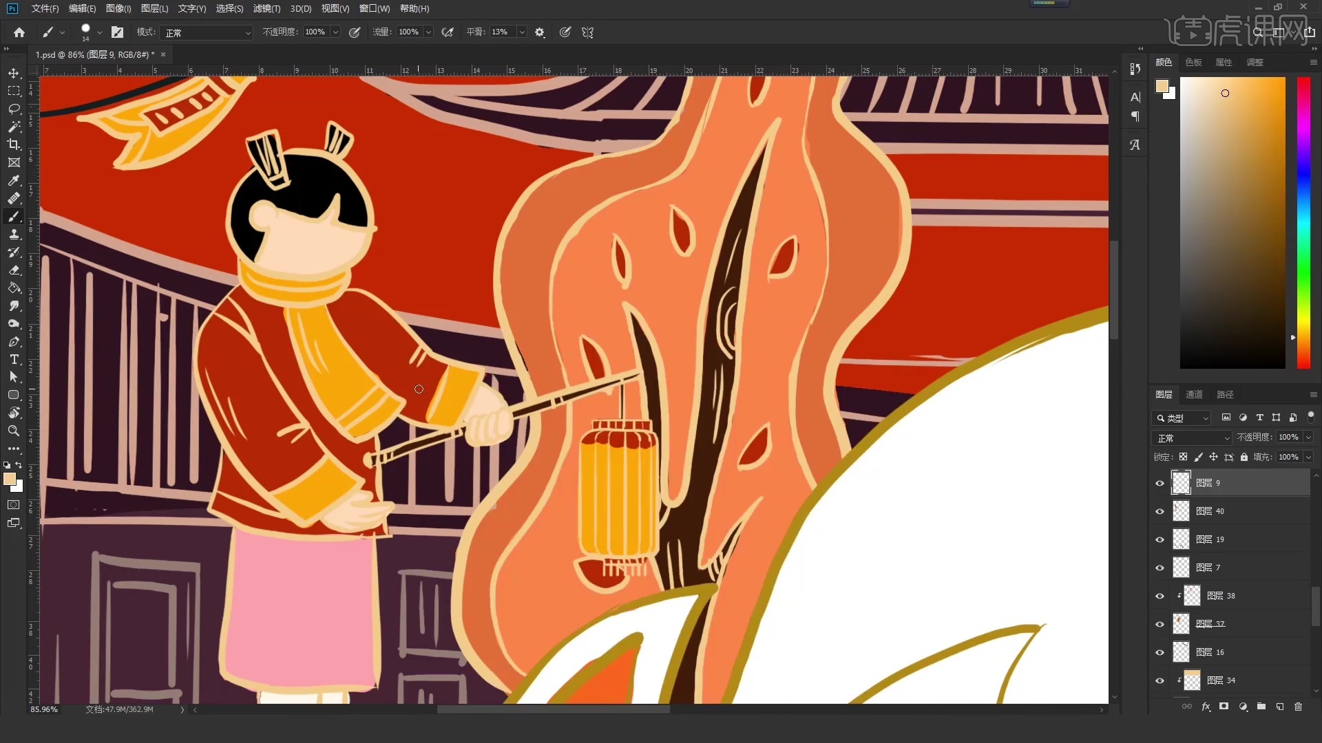Select the Path Selection tool
Viewport: 1322px width, 743px height.
(14, 377)
